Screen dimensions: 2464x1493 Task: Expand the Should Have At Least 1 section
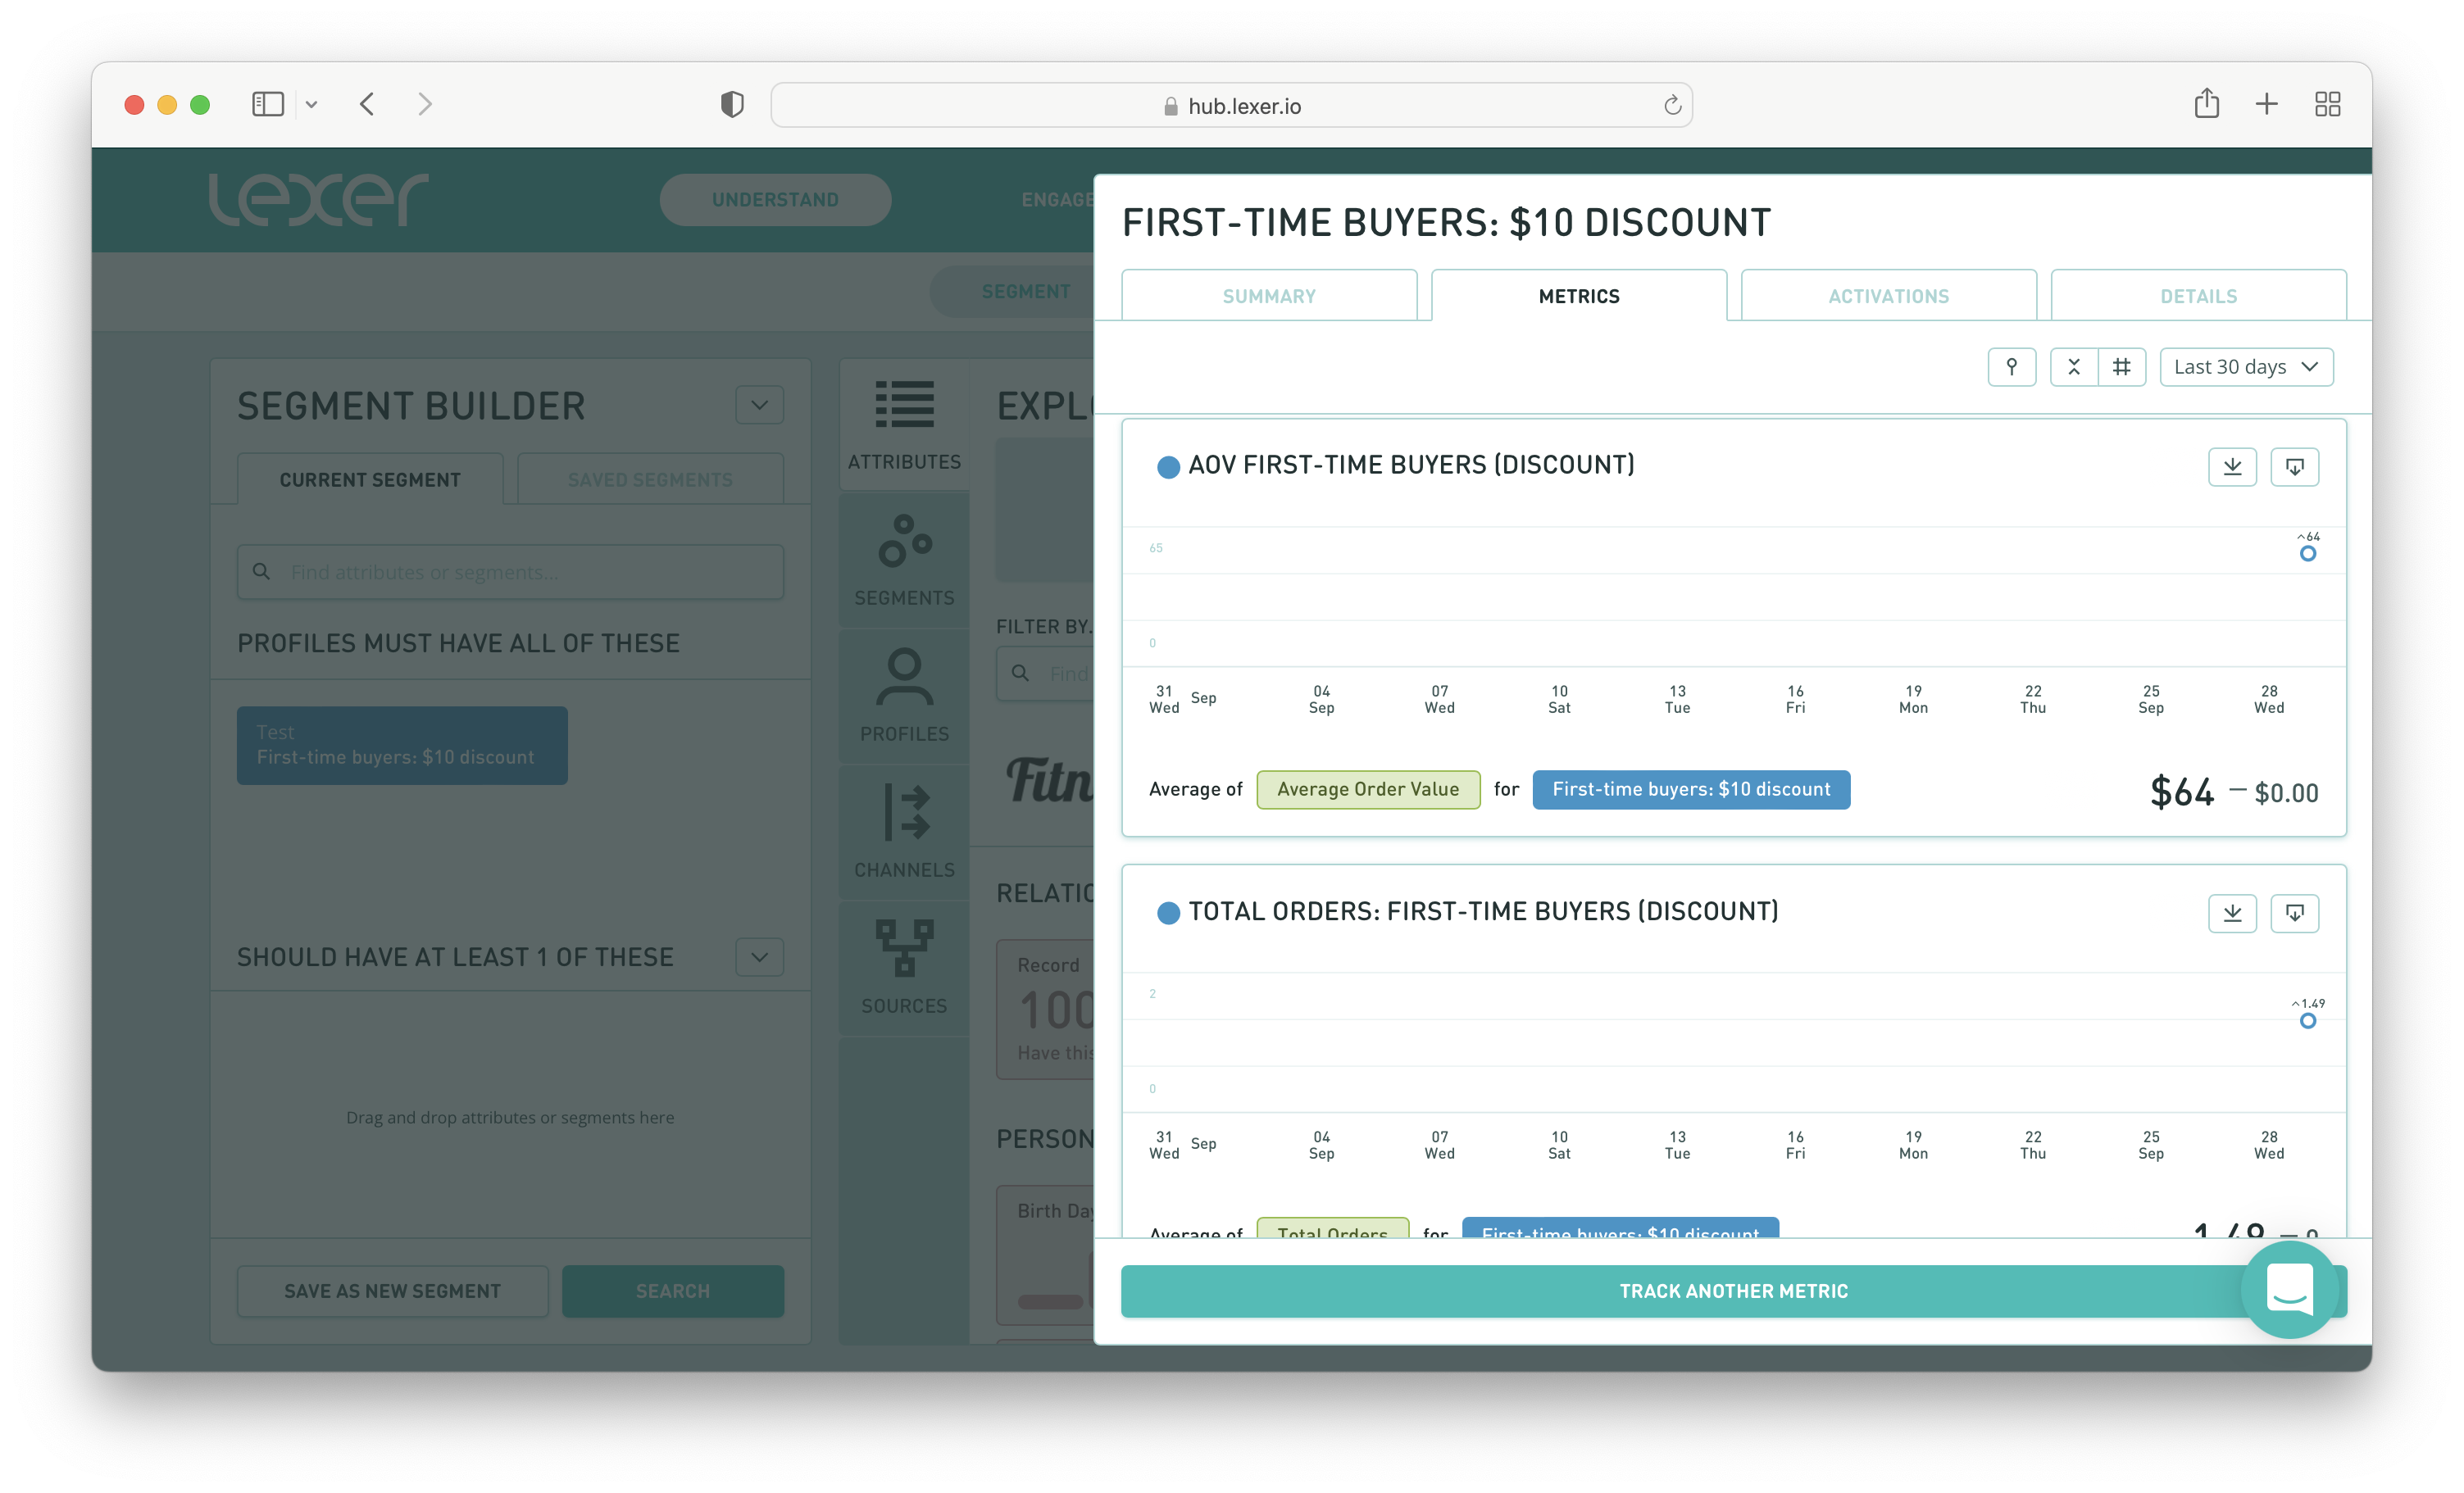[x=759, y=957]
